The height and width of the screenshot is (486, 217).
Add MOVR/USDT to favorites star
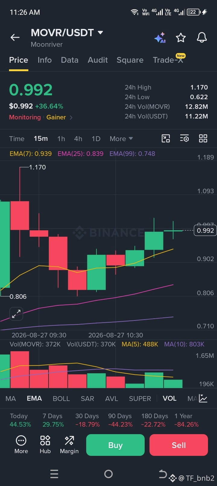point(181,38)
